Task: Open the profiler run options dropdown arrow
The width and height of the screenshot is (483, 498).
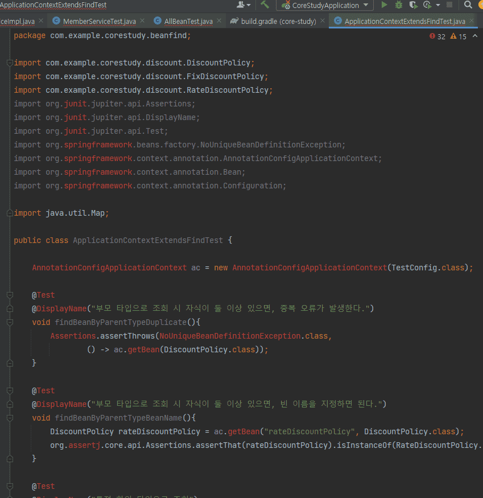Action: (437, 5)
